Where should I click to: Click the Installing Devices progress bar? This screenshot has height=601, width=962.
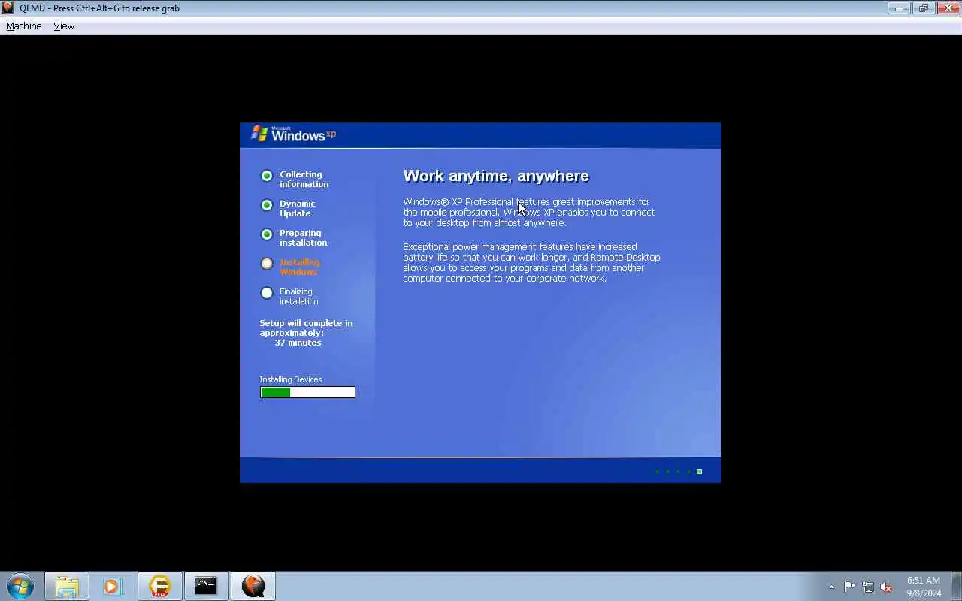point(307,392)
